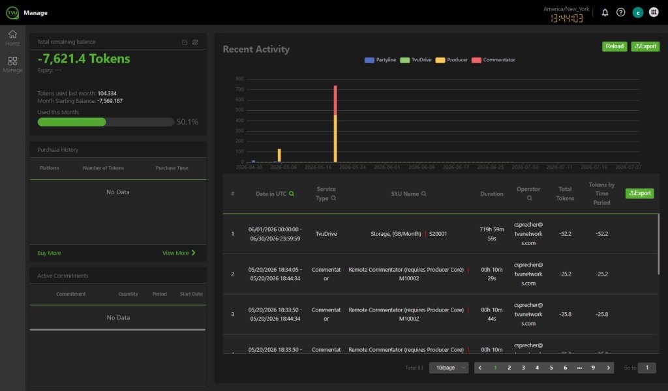Viewport: 668px width, 391px height.
Task: Click the Go to page input field
Action: pos(646,368)
